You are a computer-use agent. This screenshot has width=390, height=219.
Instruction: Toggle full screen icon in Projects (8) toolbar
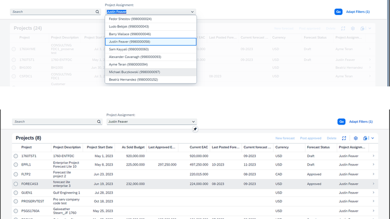[x=344, y=139]
